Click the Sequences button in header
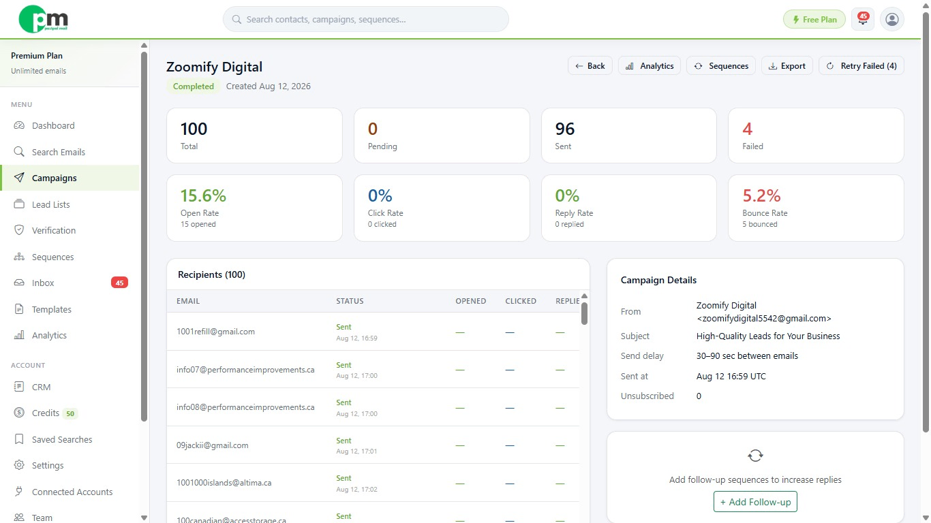Viewport: 931px width, 523px height. pos(721,66)
